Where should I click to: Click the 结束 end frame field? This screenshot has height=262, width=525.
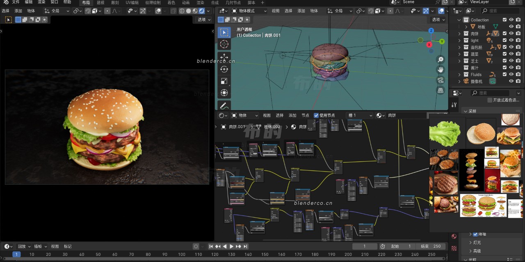coord(430,246)
